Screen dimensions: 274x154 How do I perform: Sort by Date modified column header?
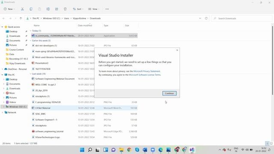click(85, 26)
